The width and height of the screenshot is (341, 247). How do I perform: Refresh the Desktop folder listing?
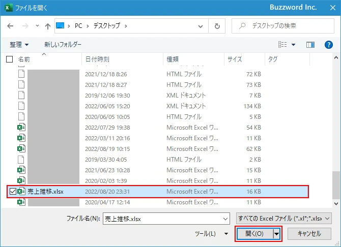tap(217, 26)
